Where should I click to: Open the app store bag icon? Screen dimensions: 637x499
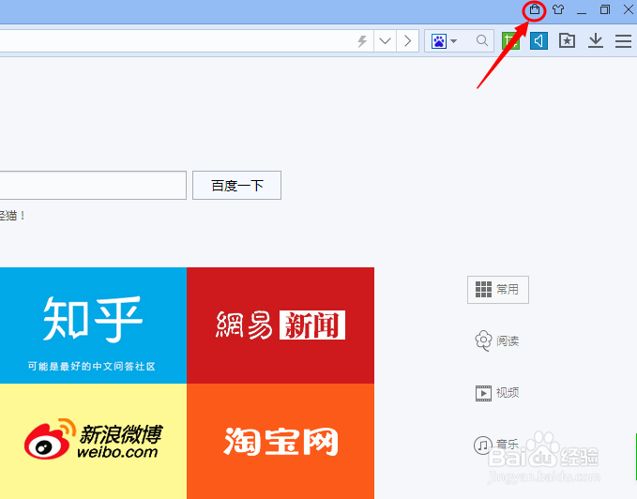coord(535,9)
